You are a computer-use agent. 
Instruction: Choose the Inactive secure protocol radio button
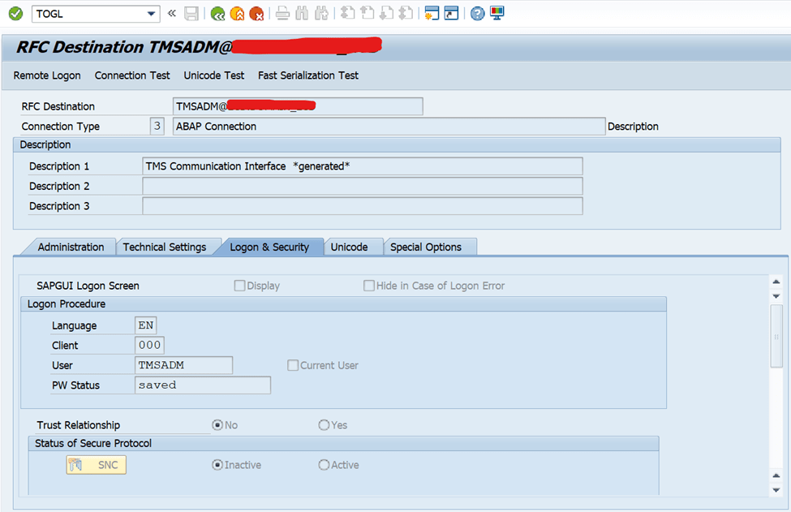pyautogui.click(x=217, y=465)
